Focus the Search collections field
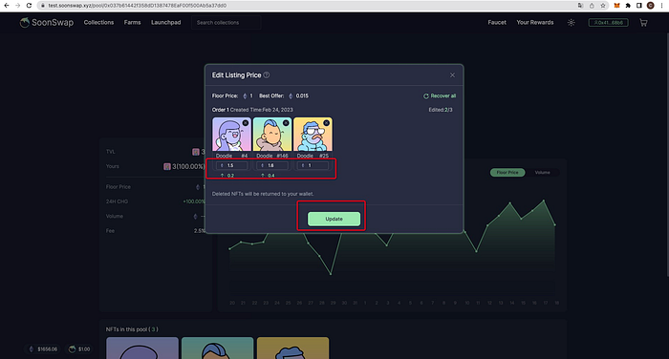Image resolution: width=669 pixels, height=359 pixels. [x=227, y=23]
